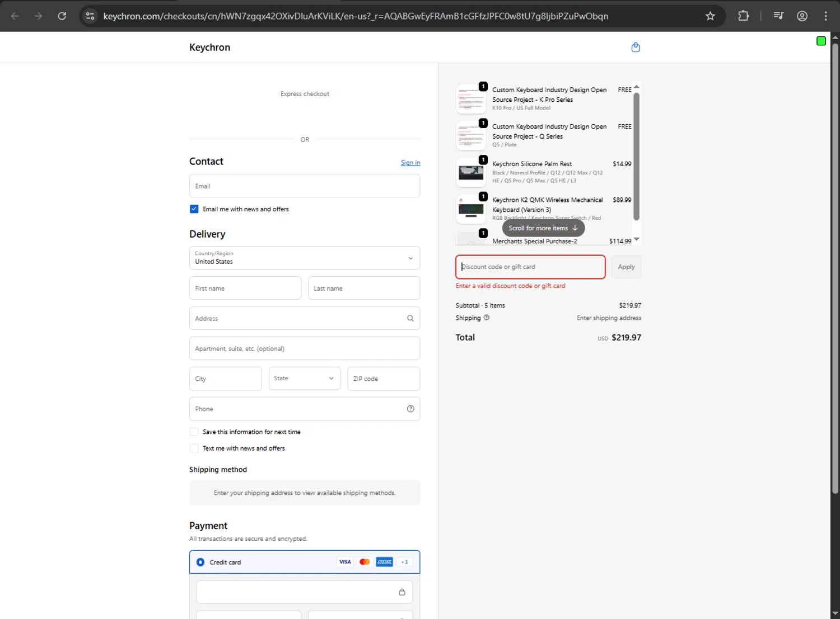Viewport: 840px width, 619px height.
Task: Focus the First name field
Action: tap(245, 288)
